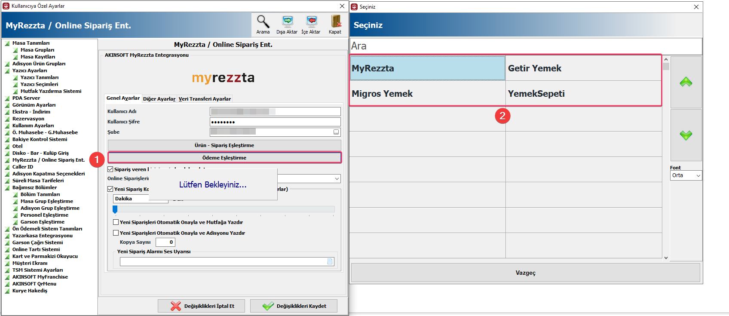Open the Arama magnifier tool
The image size is (729, 316).
pos(263,25)
